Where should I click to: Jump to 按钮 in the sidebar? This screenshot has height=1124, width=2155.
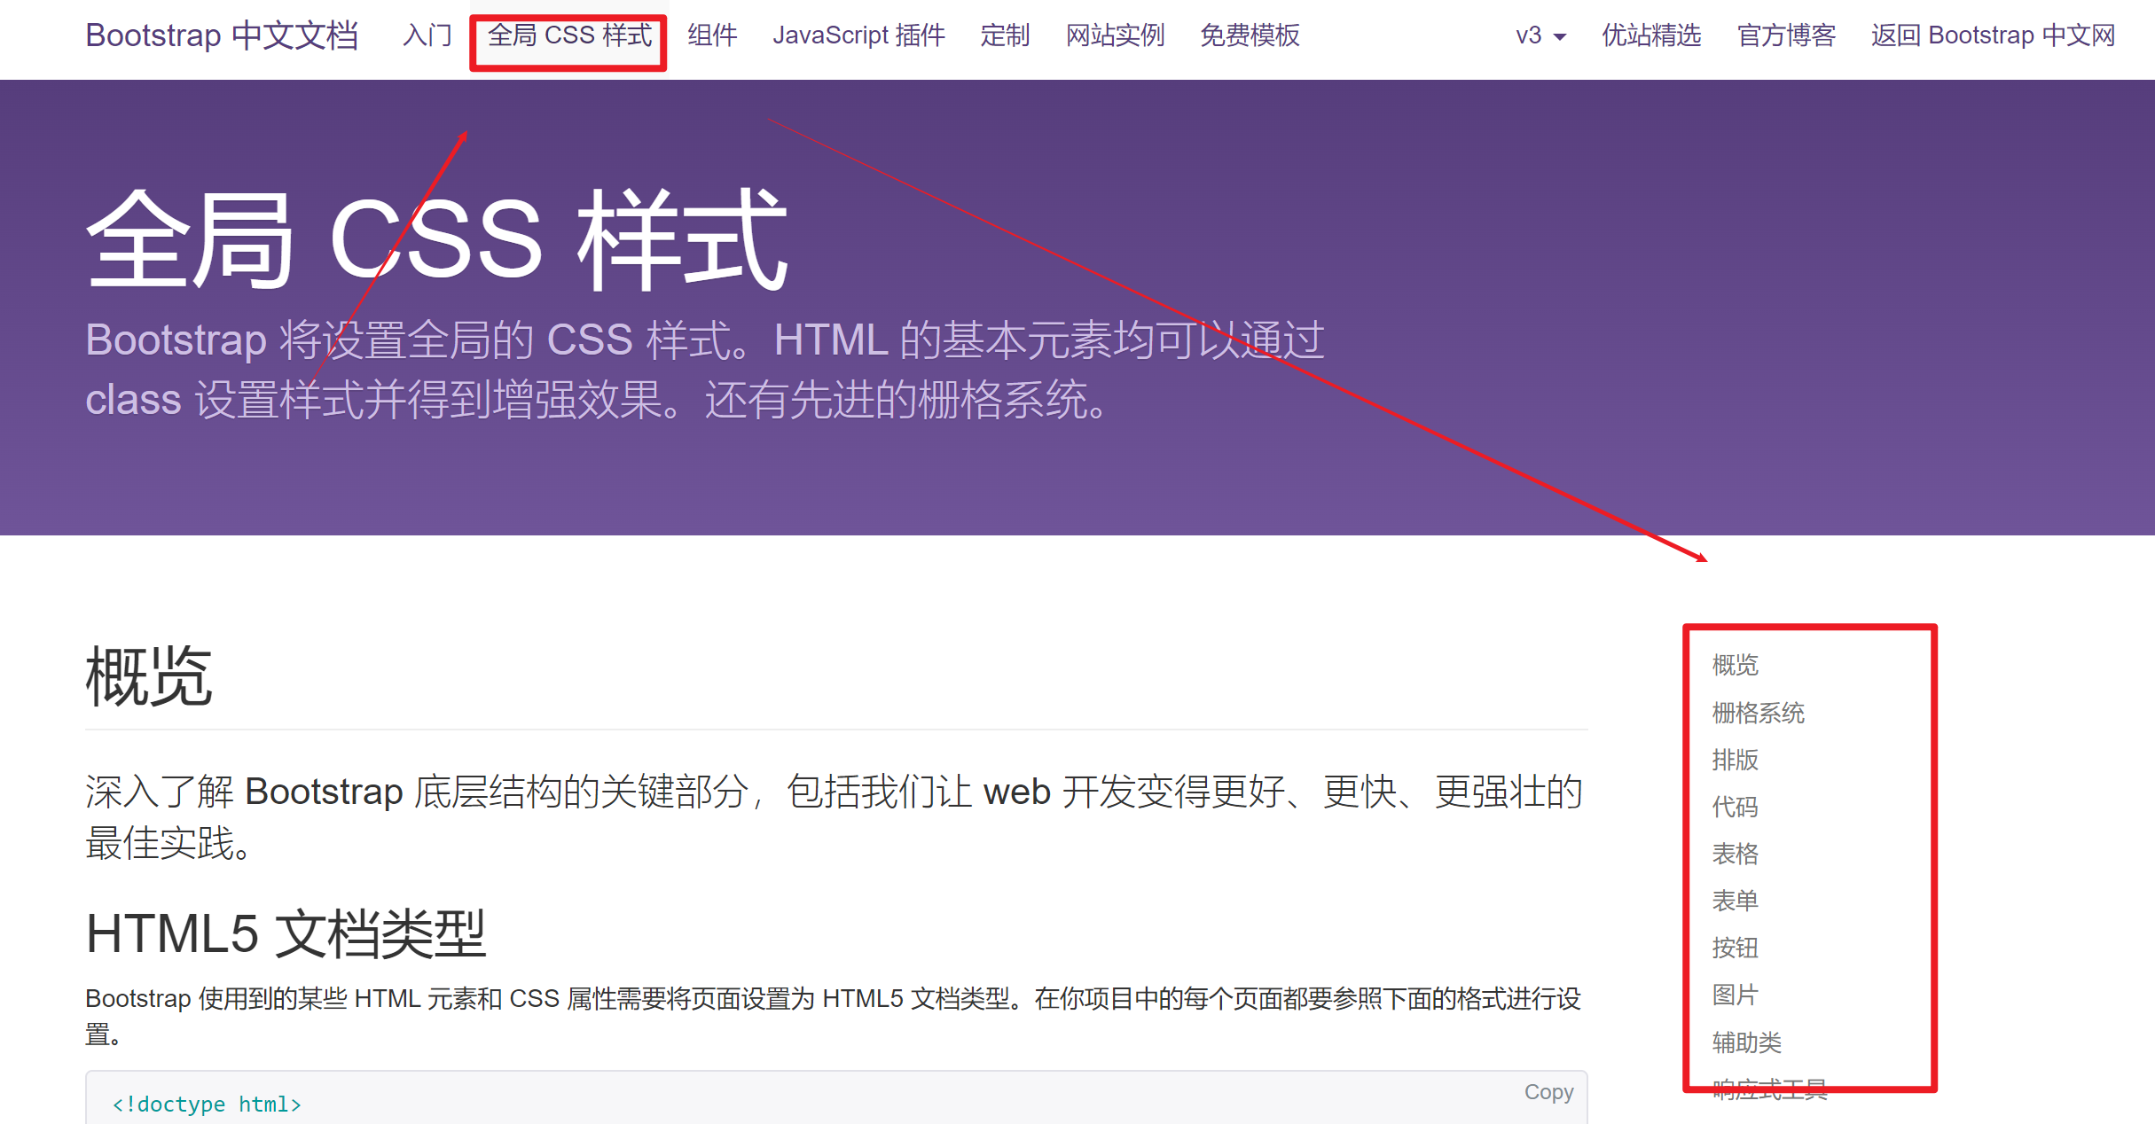(1735, 948)
